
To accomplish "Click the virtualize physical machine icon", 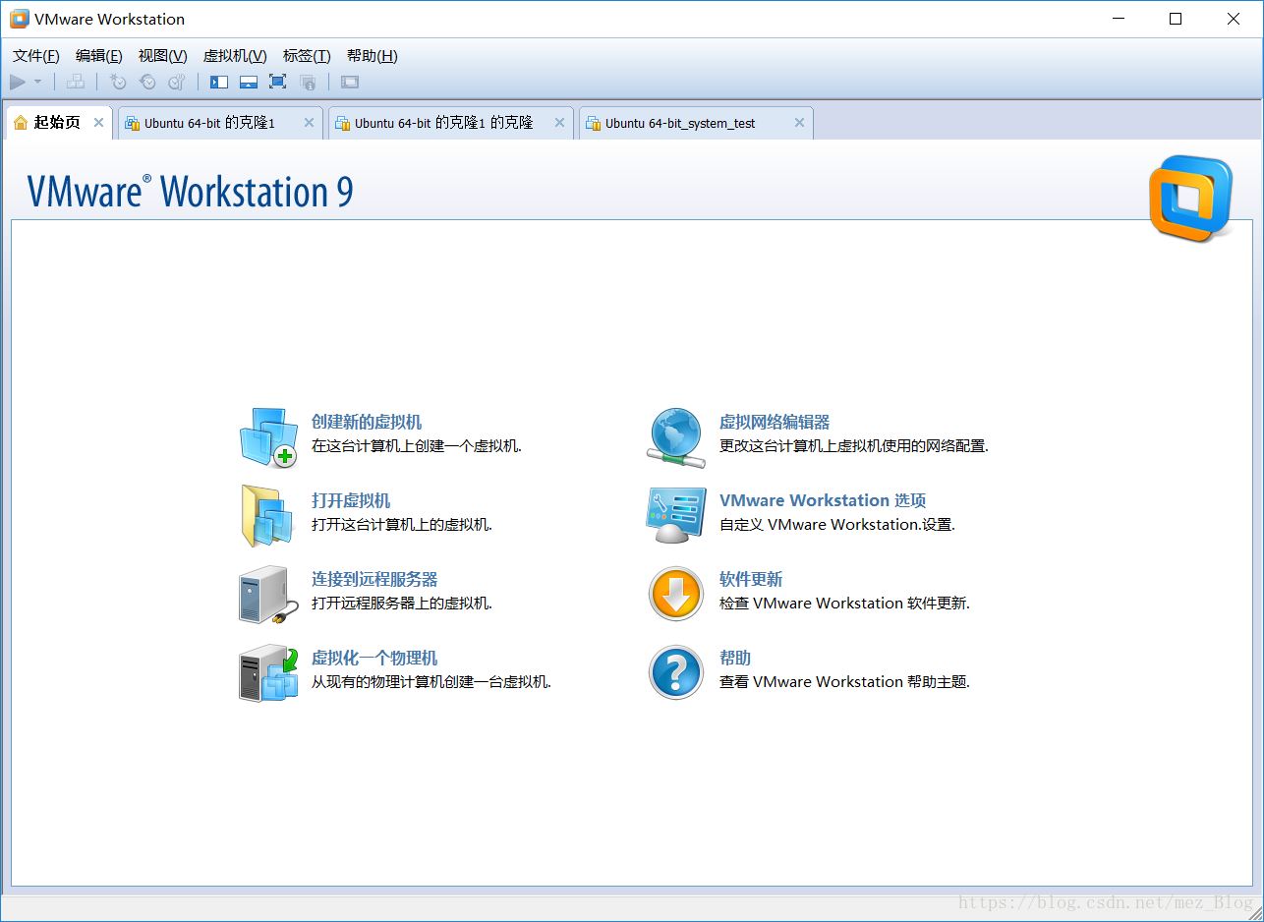I will [x=268, y=673].
